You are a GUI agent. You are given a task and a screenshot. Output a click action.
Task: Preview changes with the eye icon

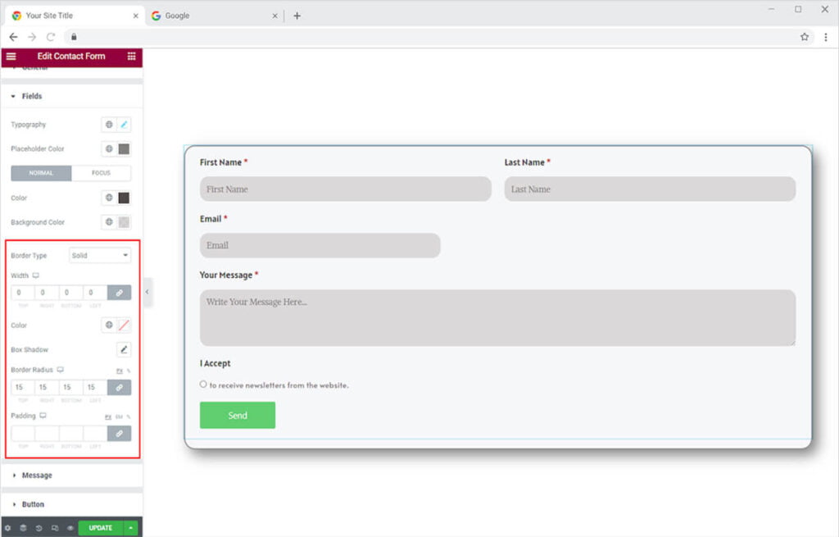point(70,528)
